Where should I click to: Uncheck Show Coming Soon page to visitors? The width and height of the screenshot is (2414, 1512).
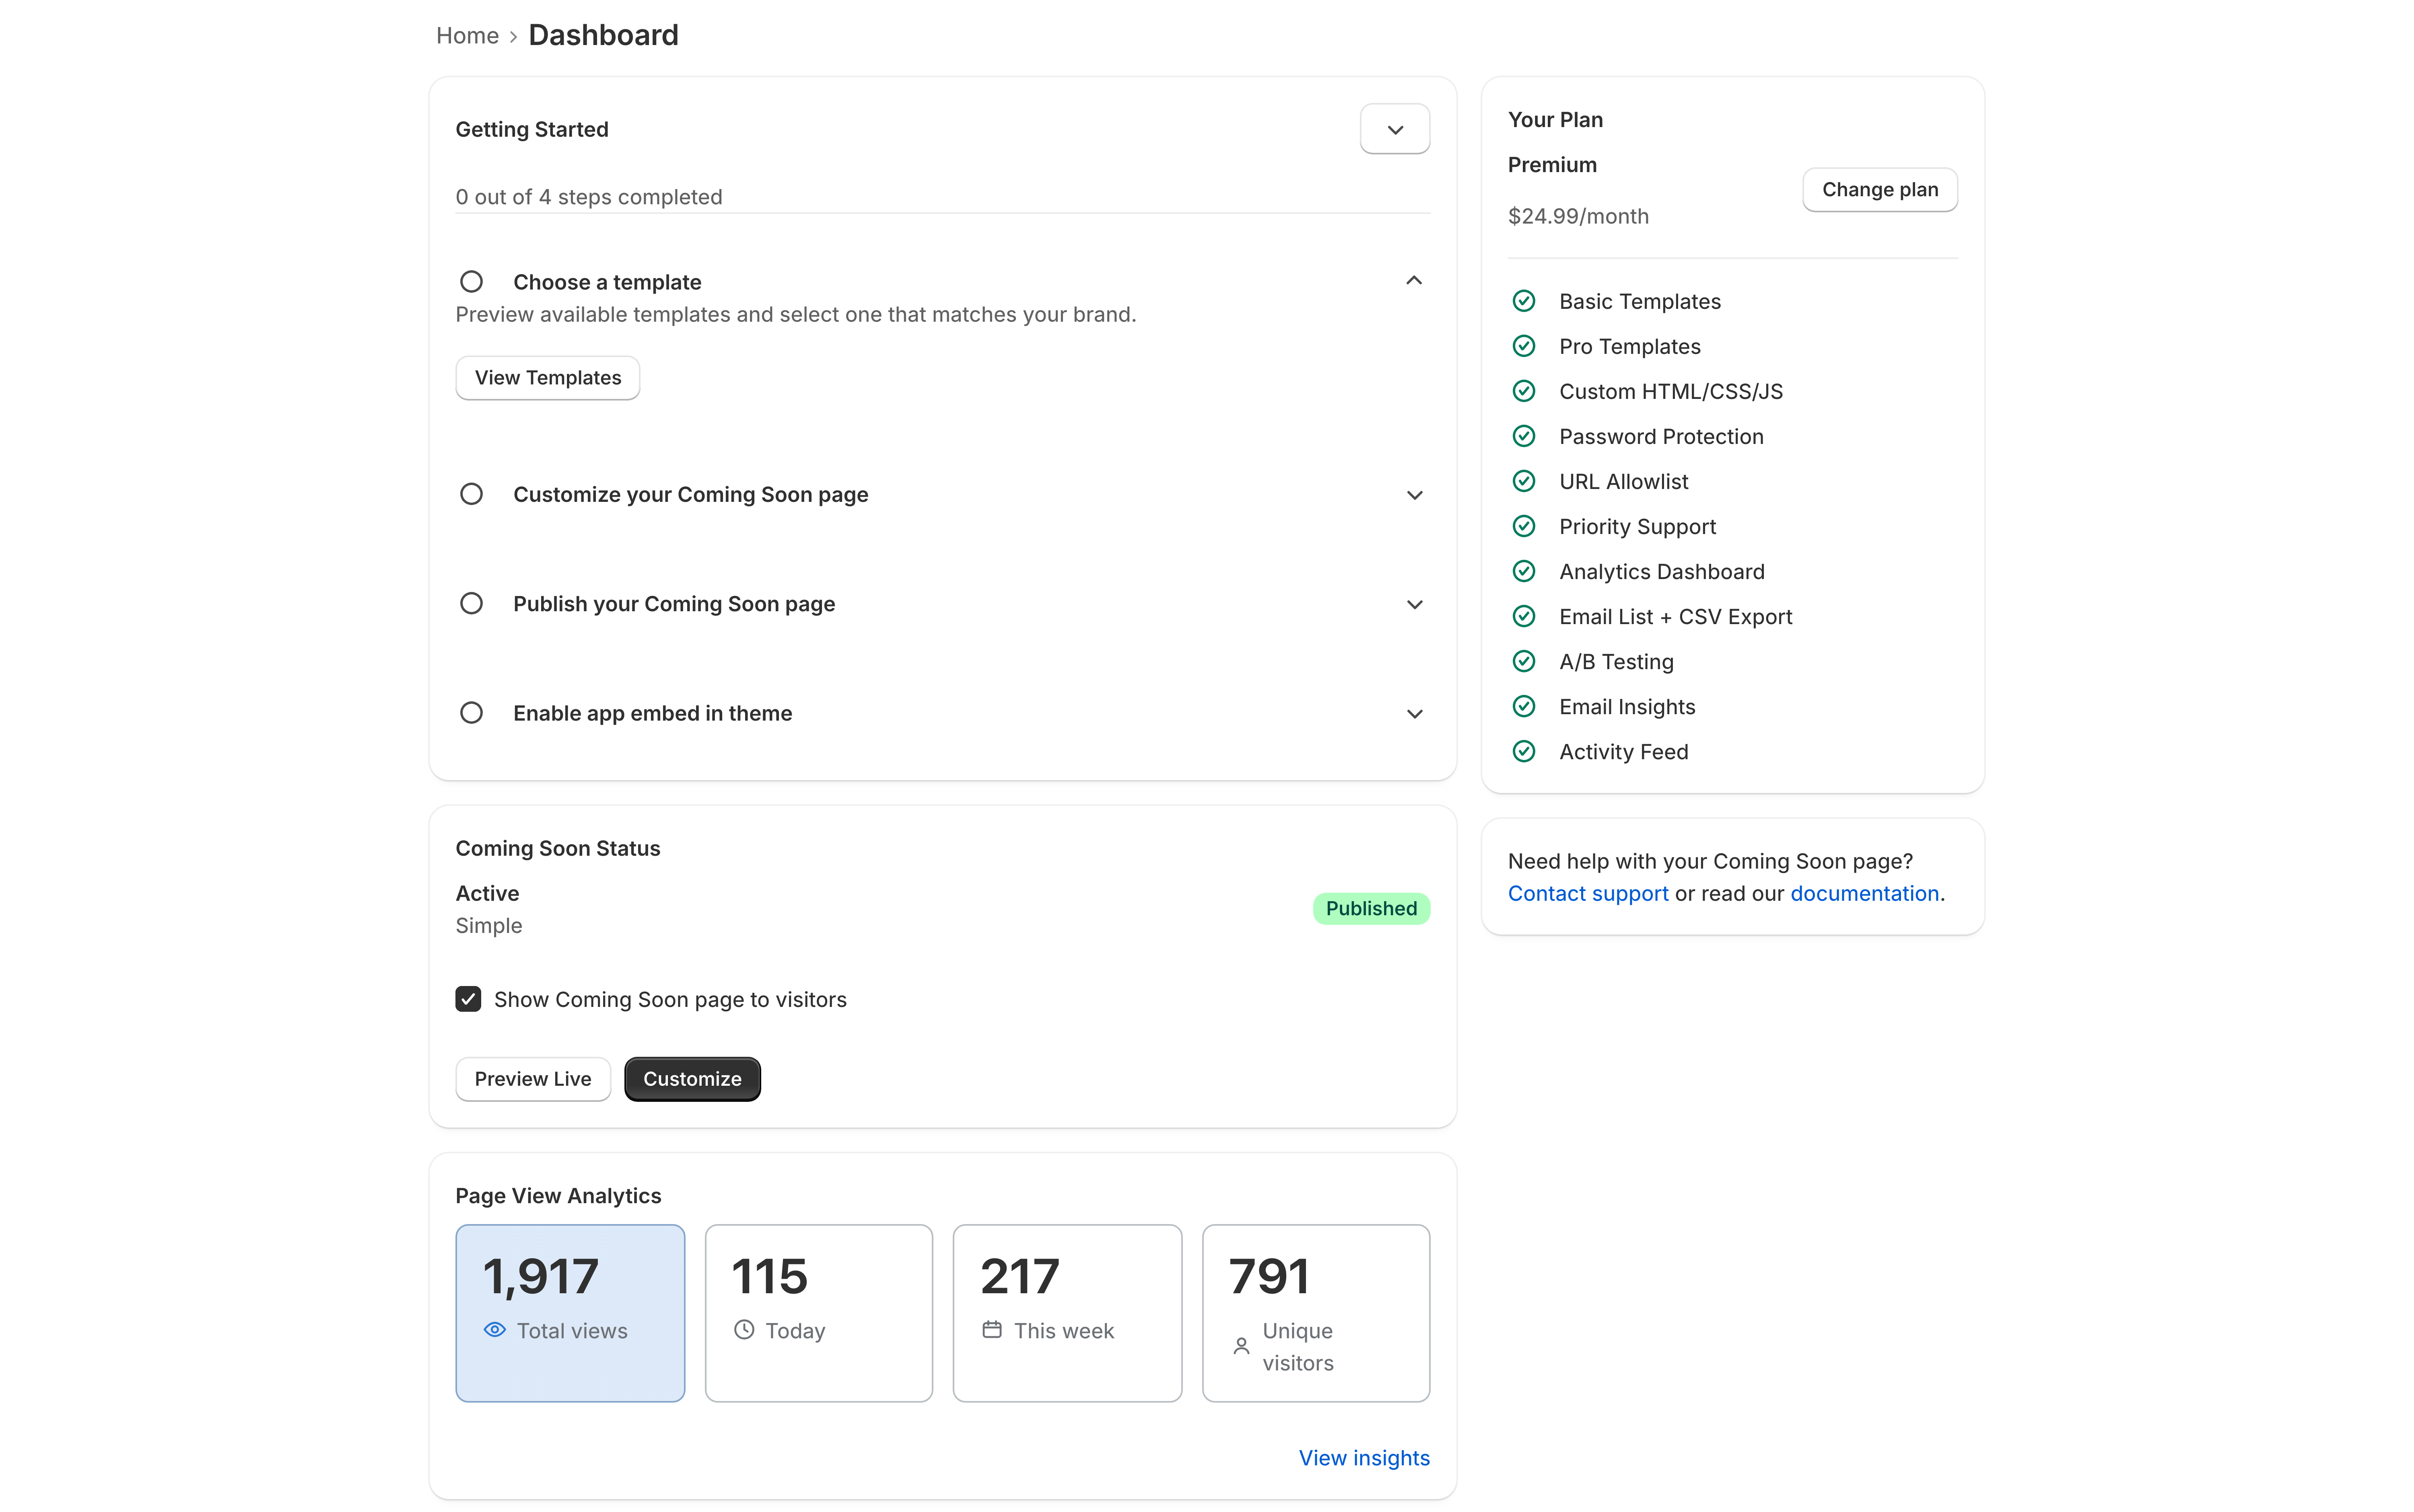pyautogui.click(x=468, y=999)
